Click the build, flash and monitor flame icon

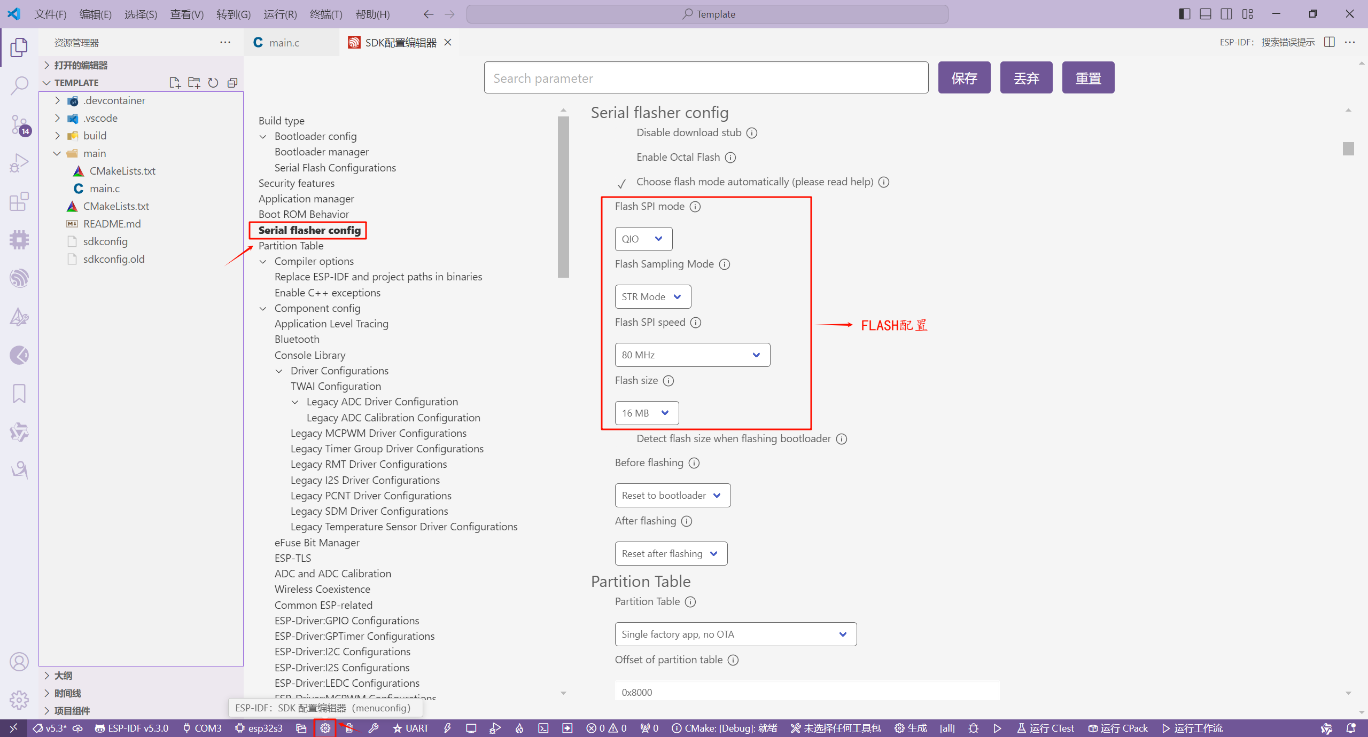coord(519,728)
